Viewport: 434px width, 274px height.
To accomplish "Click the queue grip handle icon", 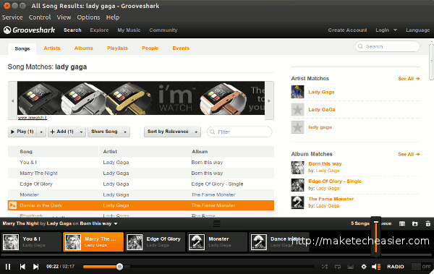I will [217, 223].
